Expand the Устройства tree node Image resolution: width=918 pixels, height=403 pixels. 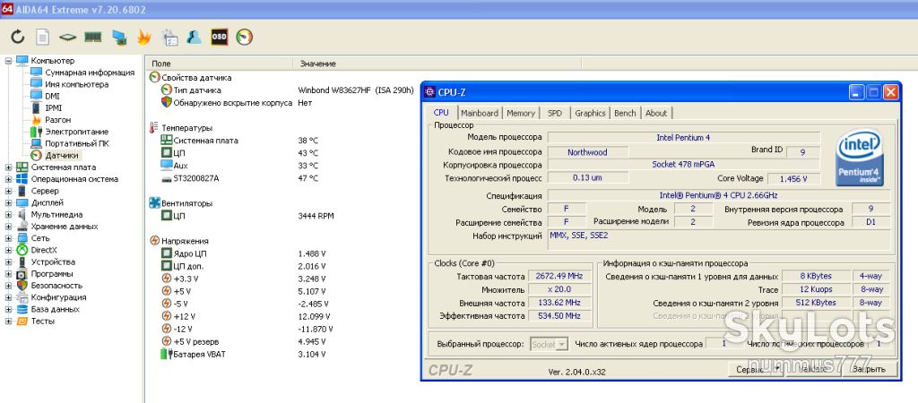pyautogui.click(x=8, y=262)
